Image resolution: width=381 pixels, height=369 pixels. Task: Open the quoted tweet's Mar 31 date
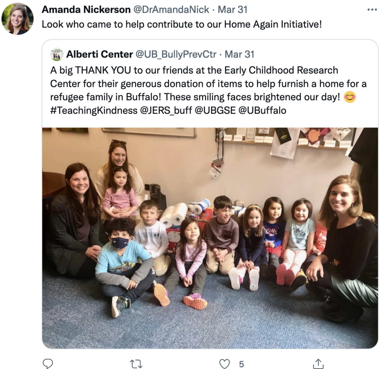239,54
